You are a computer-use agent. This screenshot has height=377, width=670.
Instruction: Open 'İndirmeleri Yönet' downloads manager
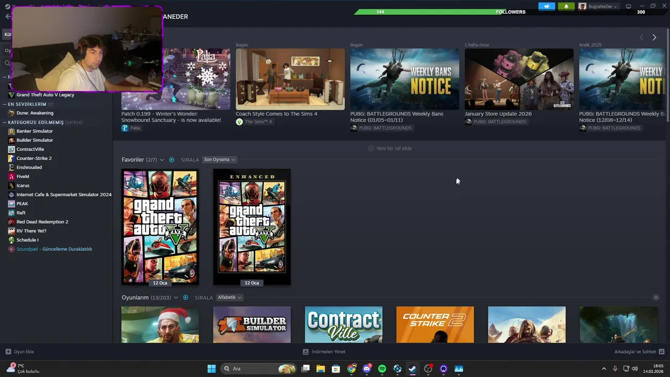(324, 352)
